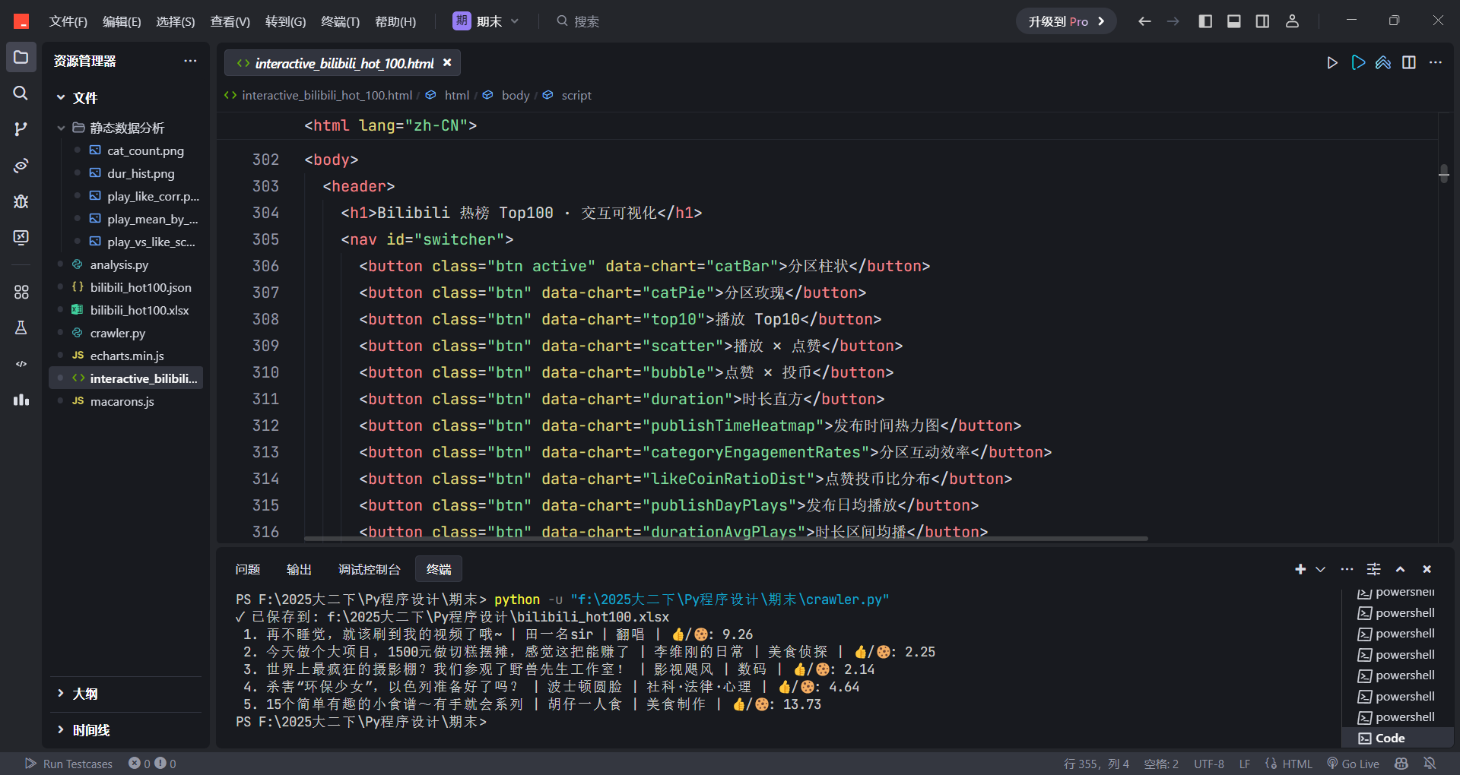Screen dimensions: 1460x775
Task: Close the interactive_bilibili_hot_100.html tab
Action: [x=447, y=63]
